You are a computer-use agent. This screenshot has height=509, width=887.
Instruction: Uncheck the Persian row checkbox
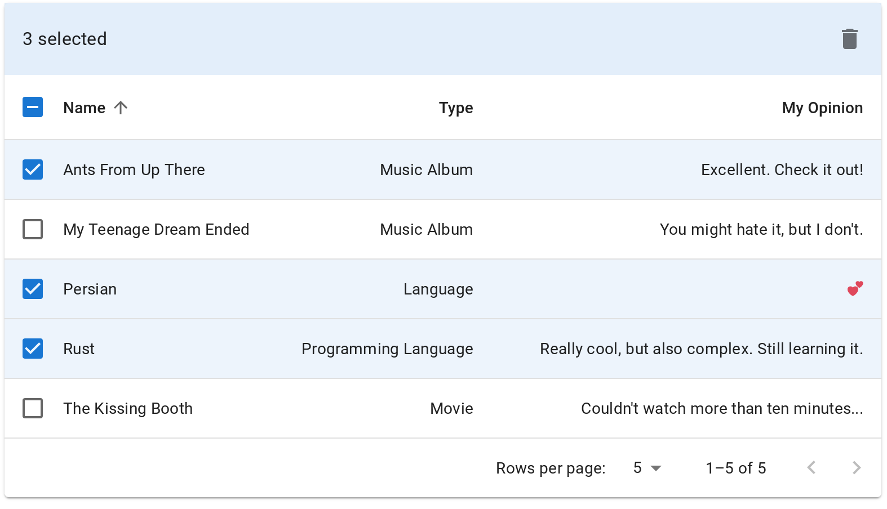[33, 289]
